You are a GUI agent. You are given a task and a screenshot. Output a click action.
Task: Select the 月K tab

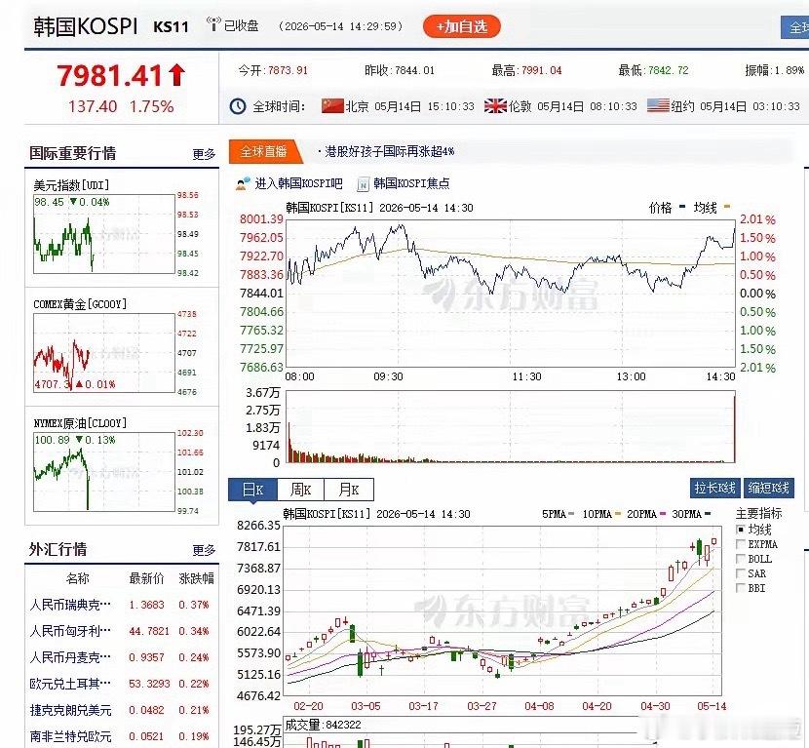coord(349,490)
